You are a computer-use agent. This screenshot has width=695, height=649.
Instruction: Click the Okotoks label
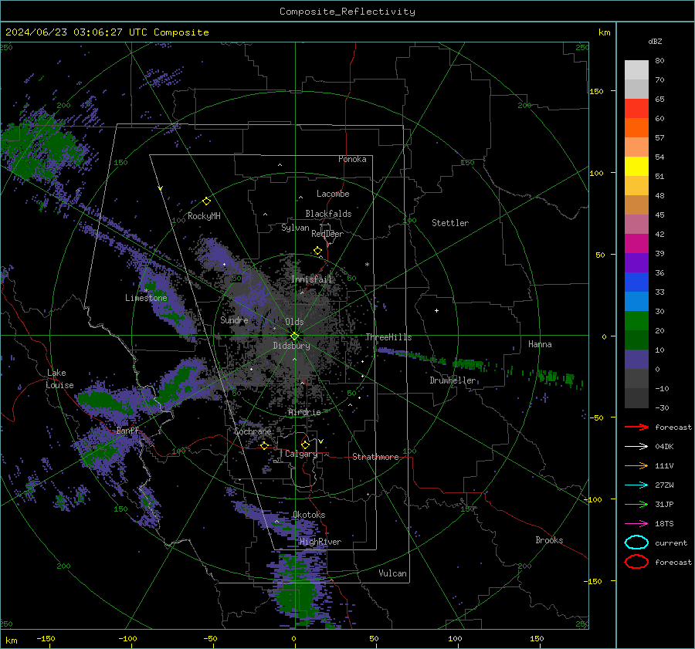(309, 515)
